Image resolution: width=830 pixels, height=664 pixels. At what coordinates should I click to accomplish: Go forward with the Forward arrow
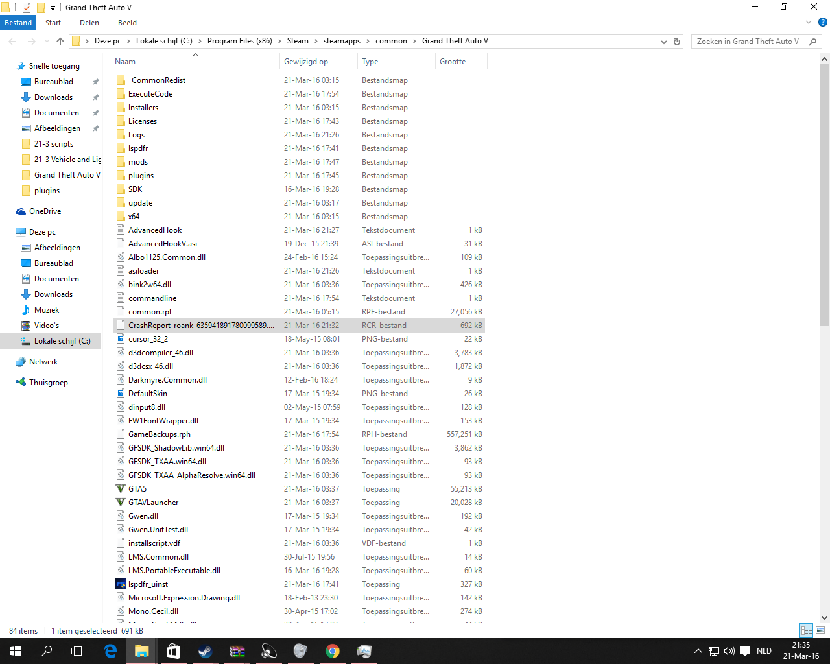(x=31, y=41)
